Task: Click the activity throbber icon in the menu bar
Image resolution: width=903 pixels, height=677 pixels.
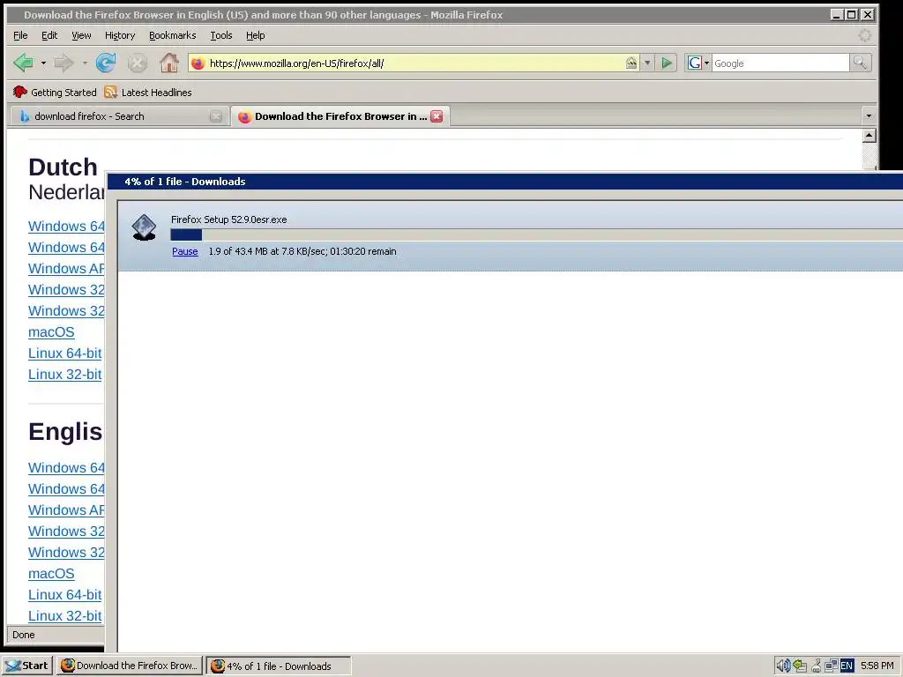Action: (x=864, y=35)
